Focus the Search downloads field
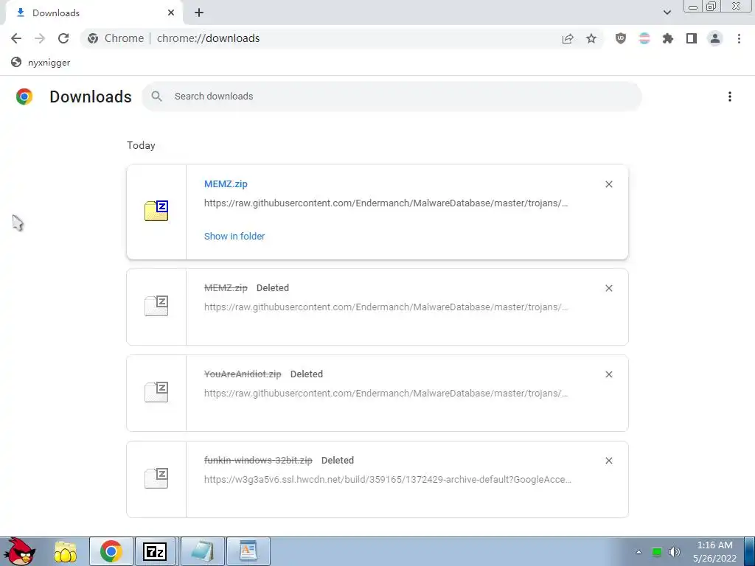The image size is (755, 566). point(392,97)
